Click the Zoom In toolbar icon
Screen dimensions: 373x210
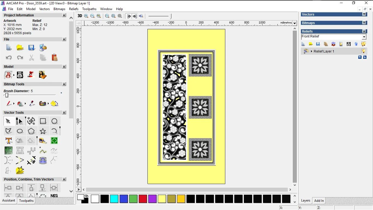[86, 16]
